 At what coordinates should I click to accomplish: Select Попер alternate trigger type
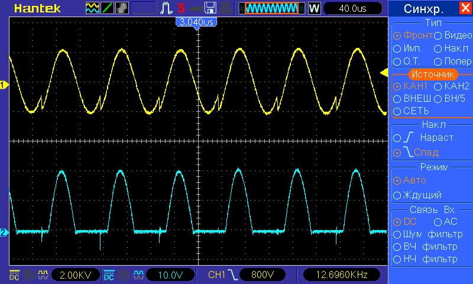(453, 62)
